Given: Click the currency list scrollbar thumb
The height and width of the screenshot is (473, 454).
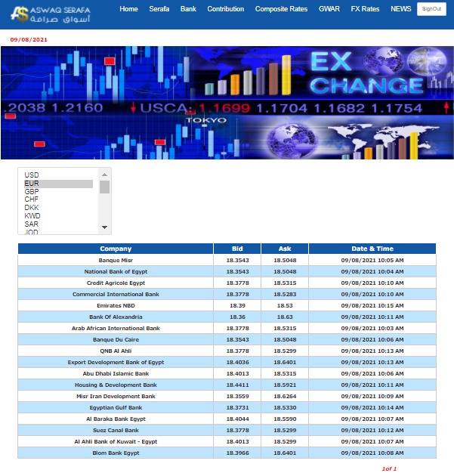Looking at the screenshot, I should (x=105, y=187).
